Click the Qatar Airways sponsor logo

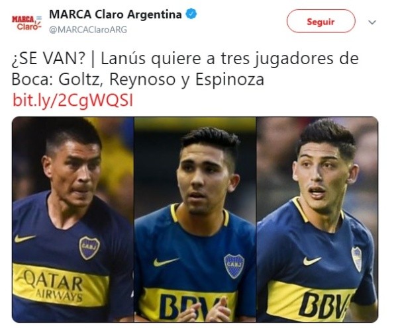tap(54, 285)
